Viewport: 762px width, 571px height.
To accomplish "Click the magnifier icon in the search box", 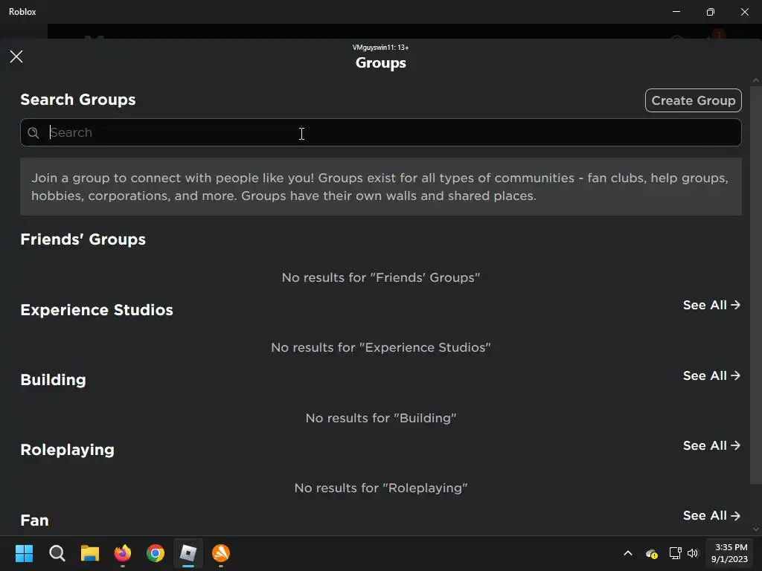I will (33, 132).
